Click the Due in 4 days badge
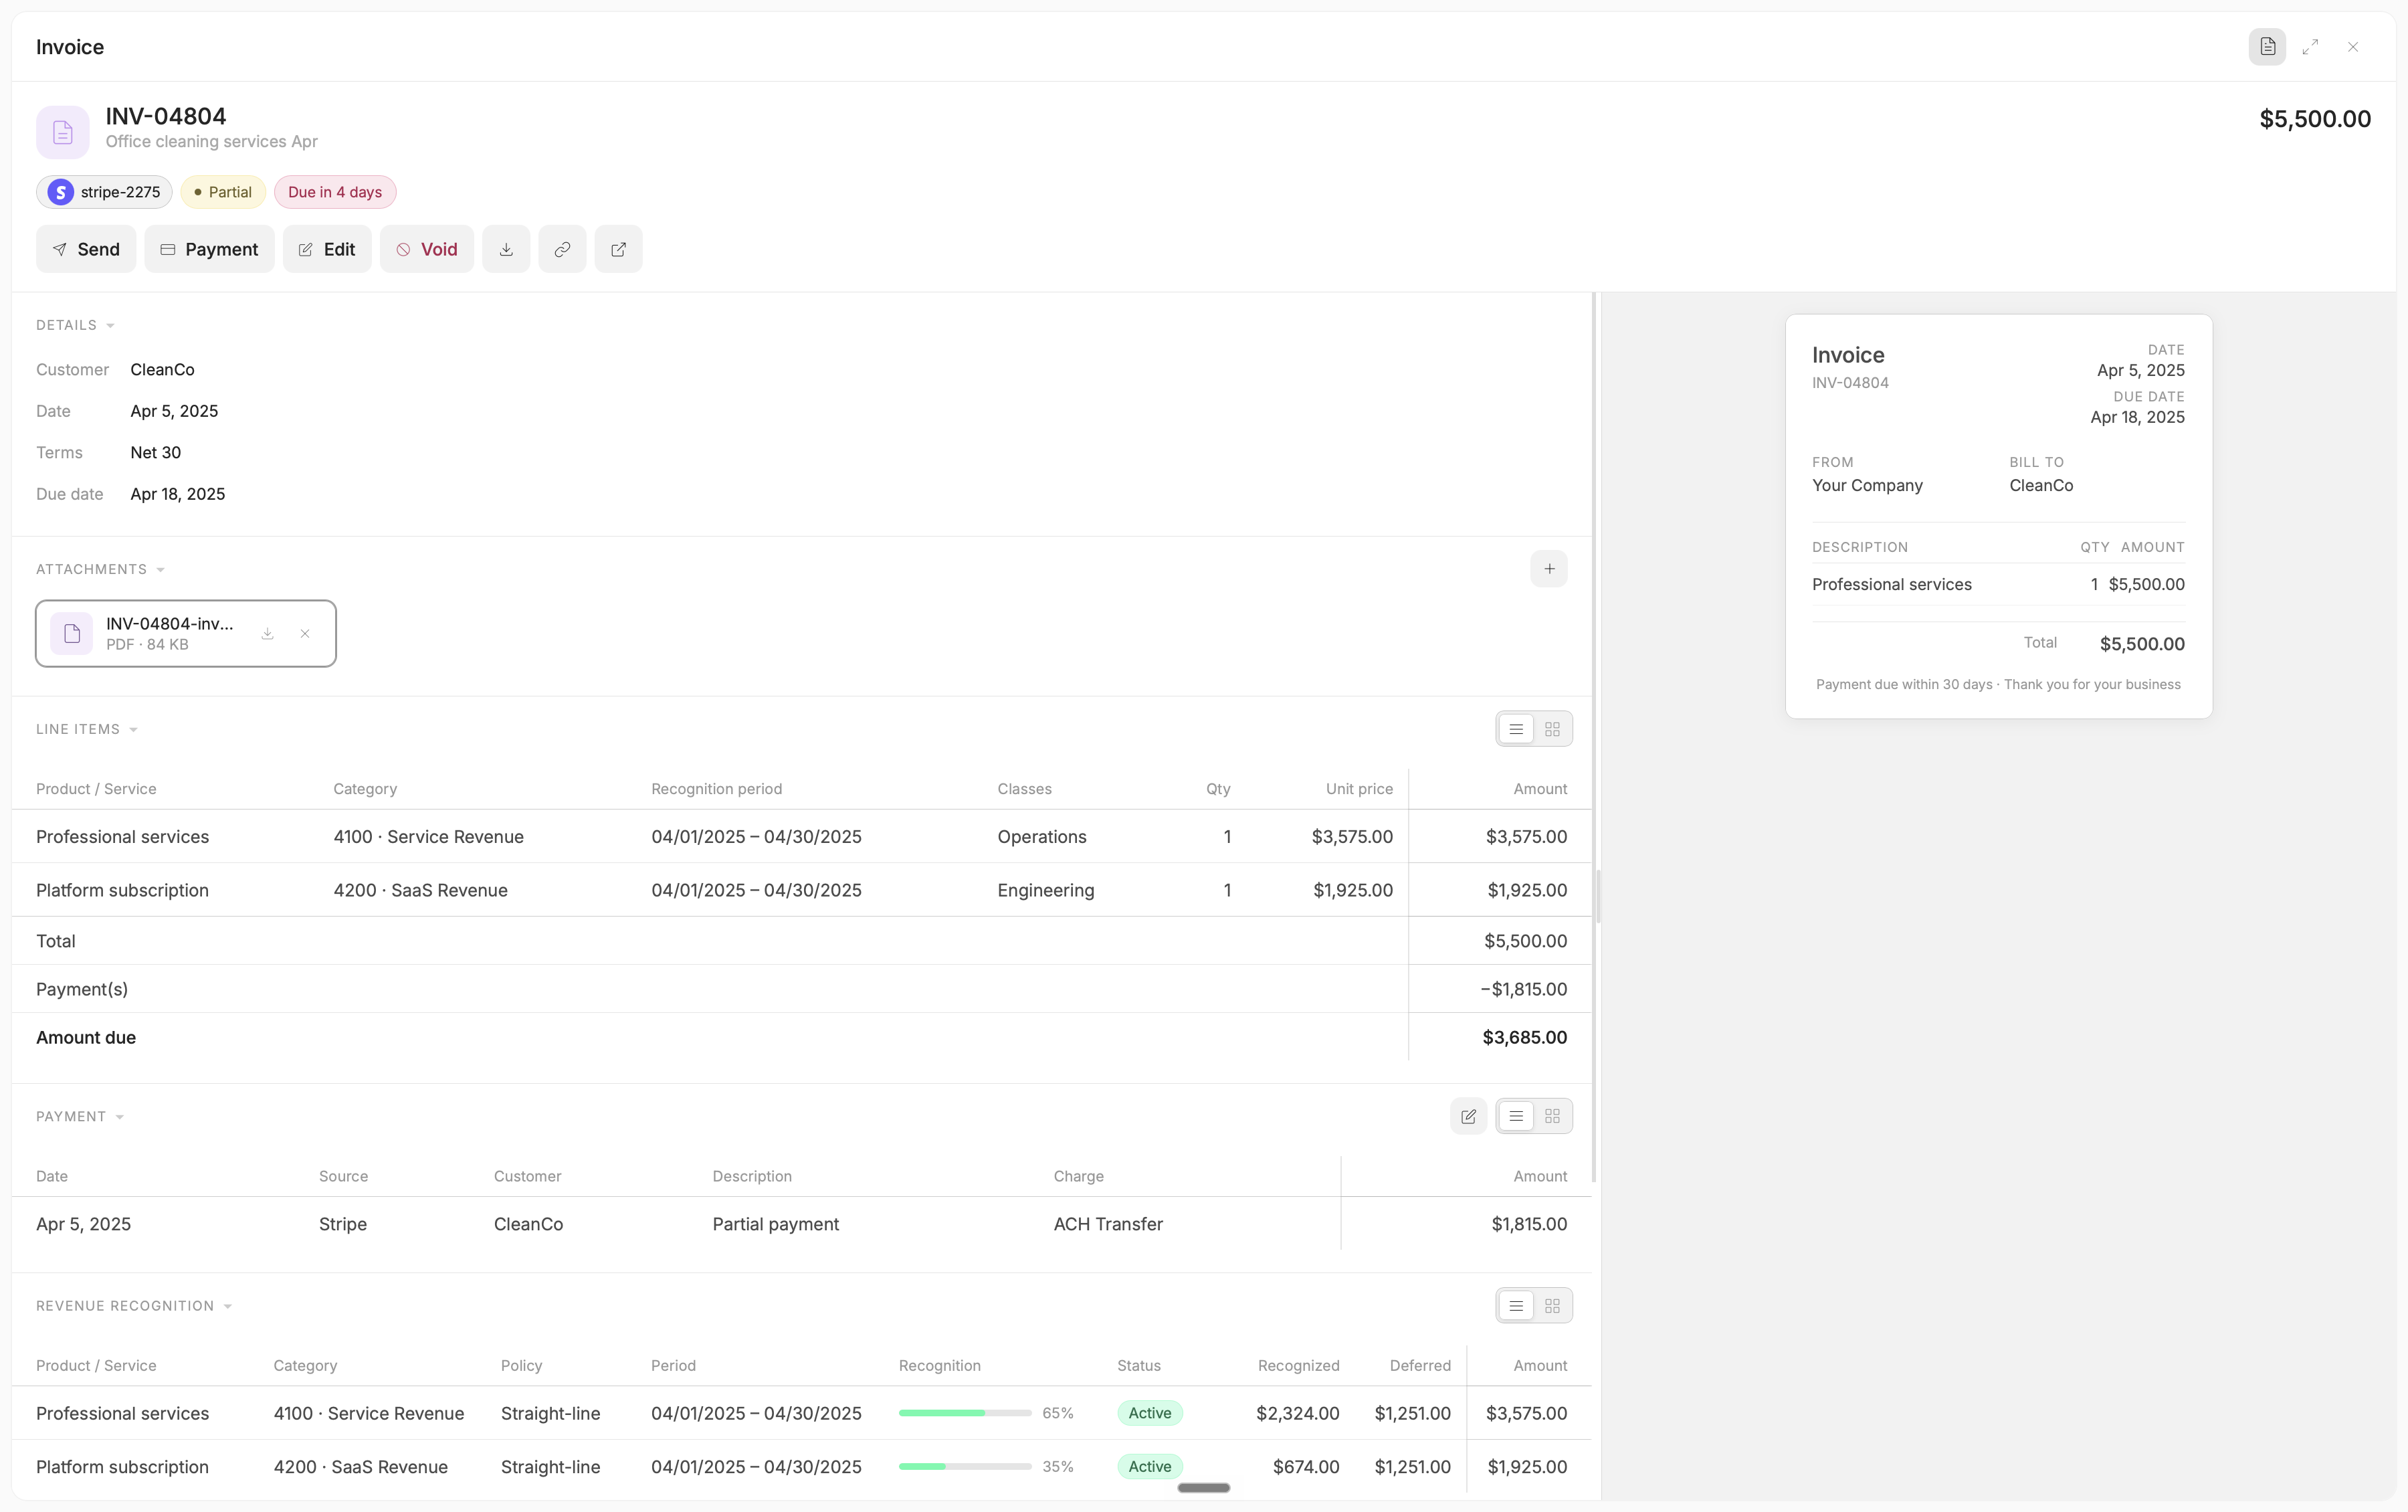This screenshot has width=2408, height=1512. tap(335, 192)
